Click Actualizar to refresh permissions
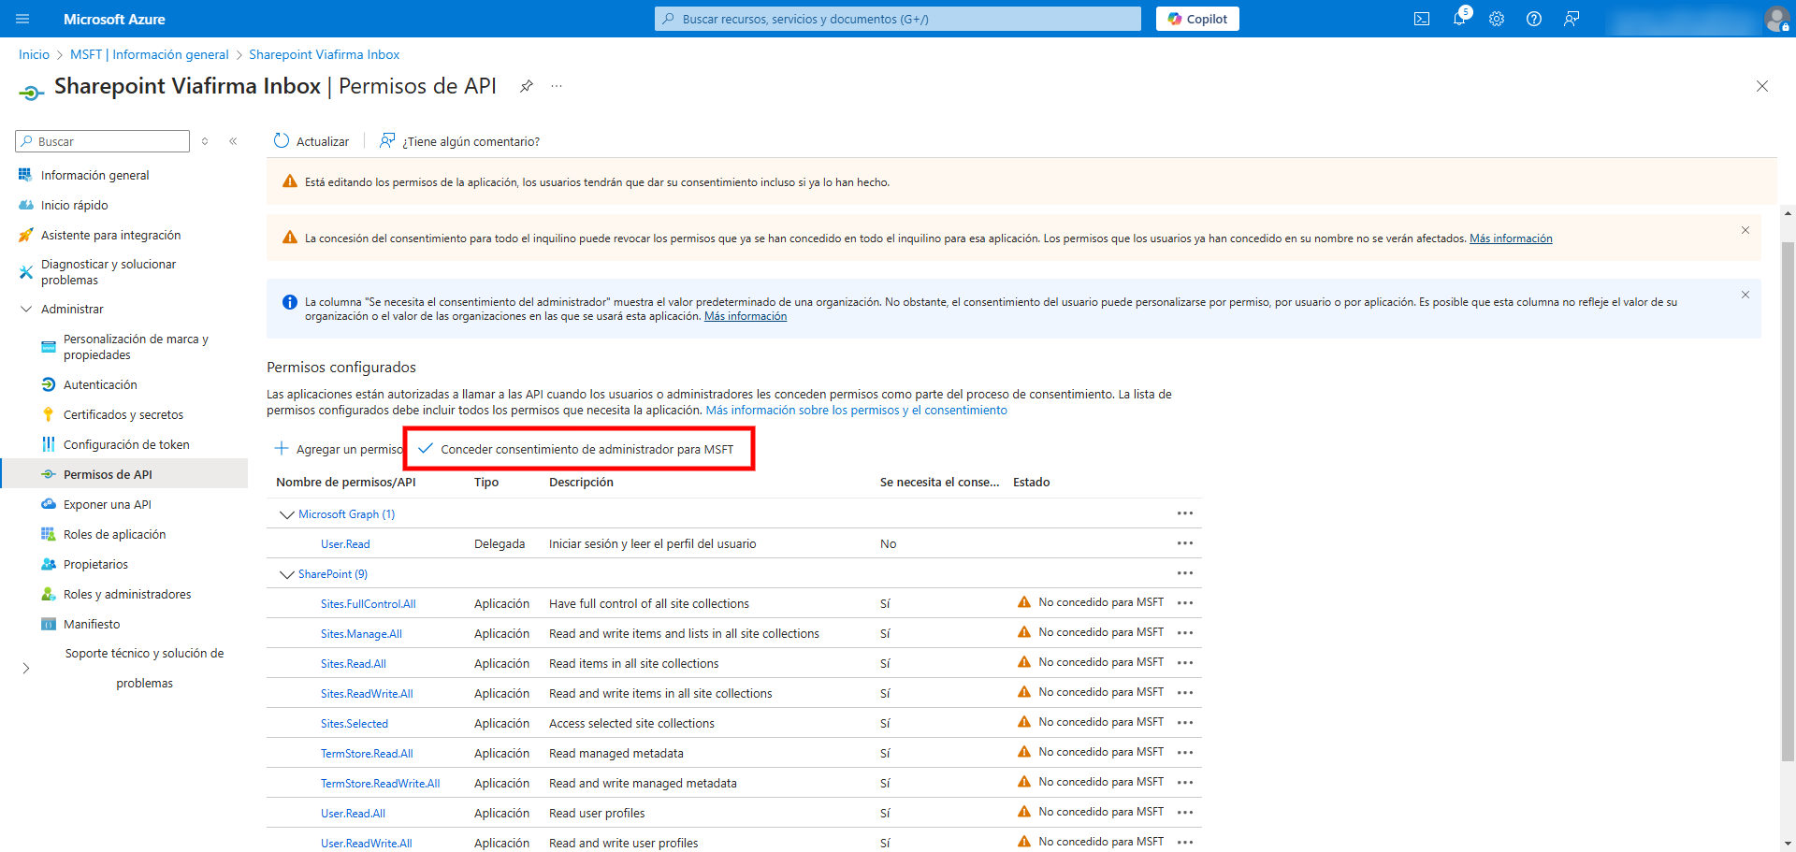Image resolution: width=1796 pixels, height=852 pixels. [311, 141]
